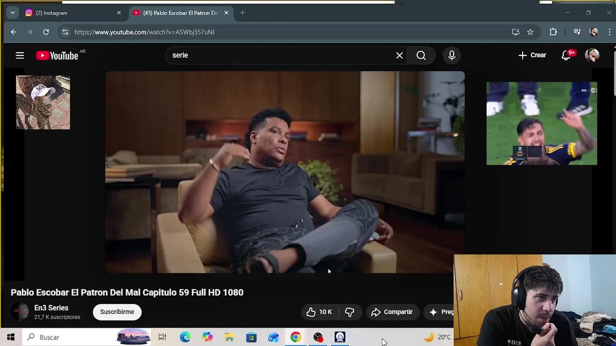Open Outlook from the taskbar
The image size is (616, 346).
point(274,337)
